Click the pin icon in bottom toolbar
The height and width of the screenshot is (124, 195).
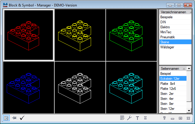point(14,118)
